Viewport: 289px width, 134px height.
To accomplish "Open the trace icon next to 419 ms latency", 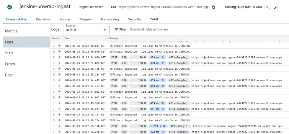I will tap(163, 103).
